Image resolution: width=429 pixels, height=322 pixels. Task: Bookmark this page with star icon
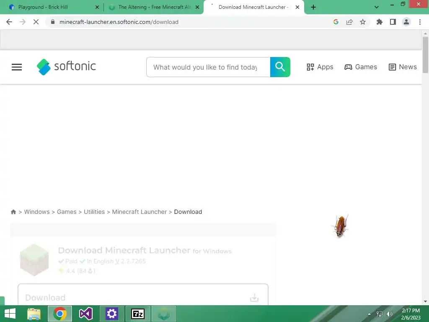(363, 22)
